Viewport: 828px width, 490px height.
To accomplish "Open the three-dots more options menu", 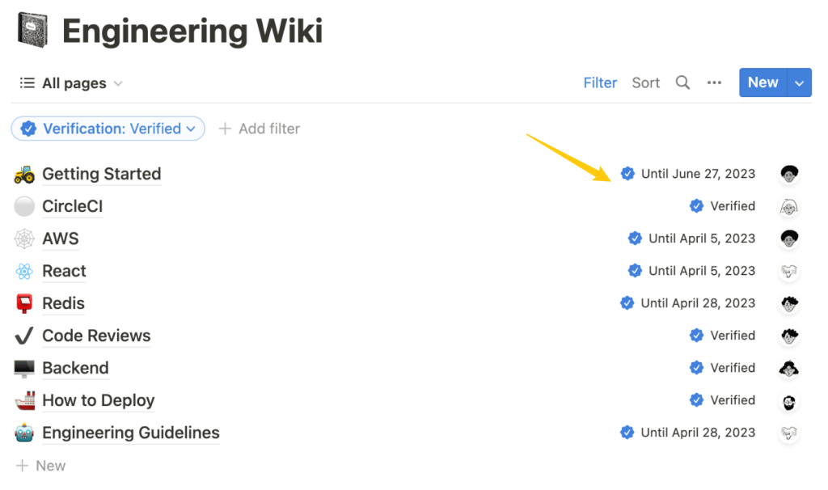I will pos(714,82).
